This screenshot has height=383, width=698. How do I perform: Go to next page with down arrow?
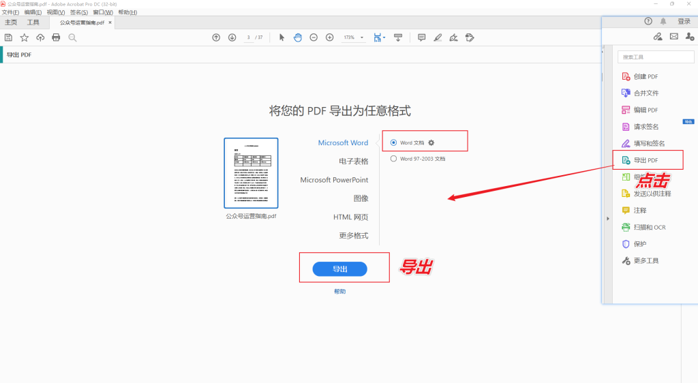232,37
